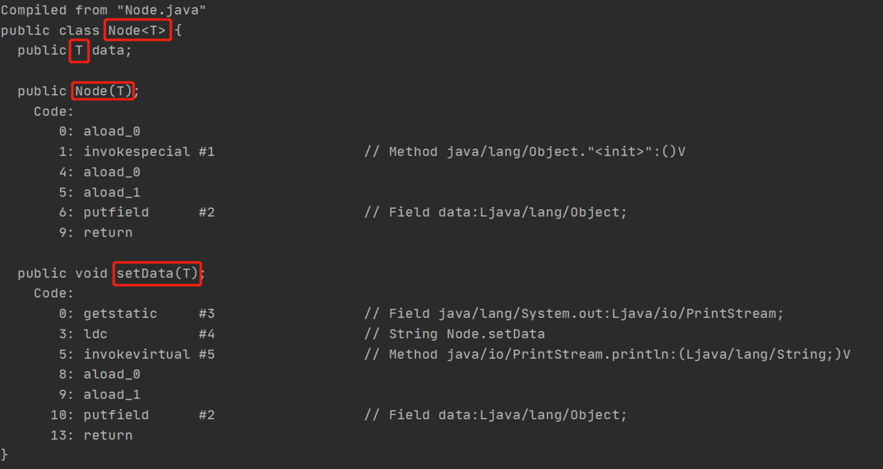The height and width of the screenshot is (469, 883).
Task: Click the invokevirtual instruction at offset 5
Action: pyautogui.click(x=137, y=355)
